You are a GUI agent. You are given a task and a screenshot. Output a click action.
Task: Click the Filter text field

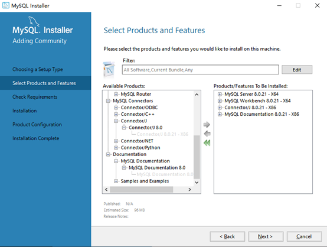[x=200, y=70]
